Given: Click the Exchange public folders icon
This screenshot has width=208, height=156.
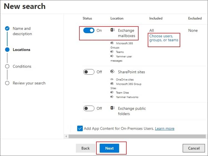Looking at the screenshot, I should [x=112, y=108].
